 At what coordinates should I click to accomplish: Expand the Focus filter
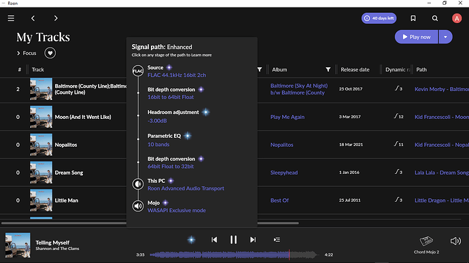(x=27, y=53)
